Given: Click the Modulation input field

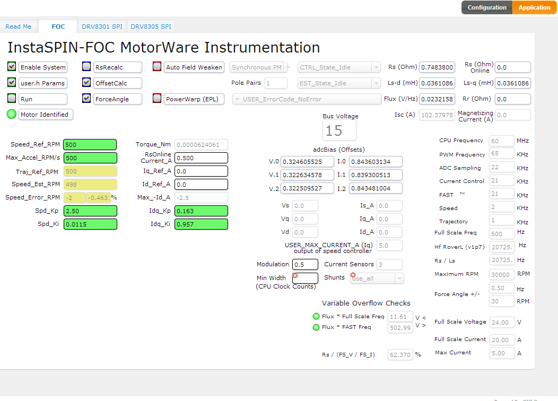Looking at the screenshot, I should click(x=305, y=264).
